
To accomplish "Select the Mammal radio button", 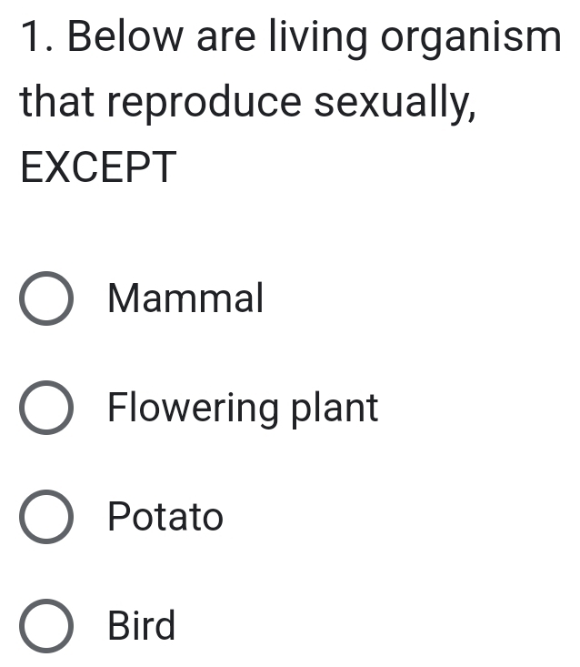I will click(46, 298).
